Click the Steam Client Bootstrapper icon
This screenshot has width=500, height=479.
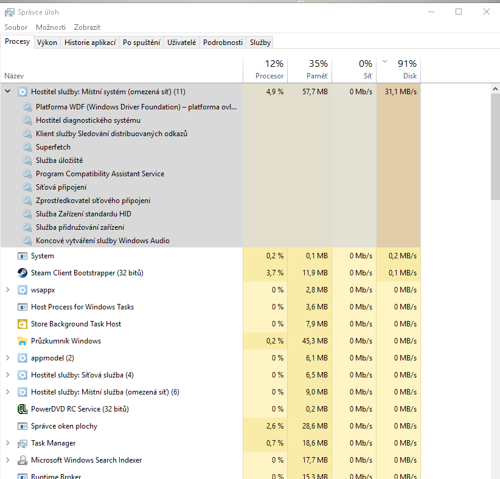23,273
